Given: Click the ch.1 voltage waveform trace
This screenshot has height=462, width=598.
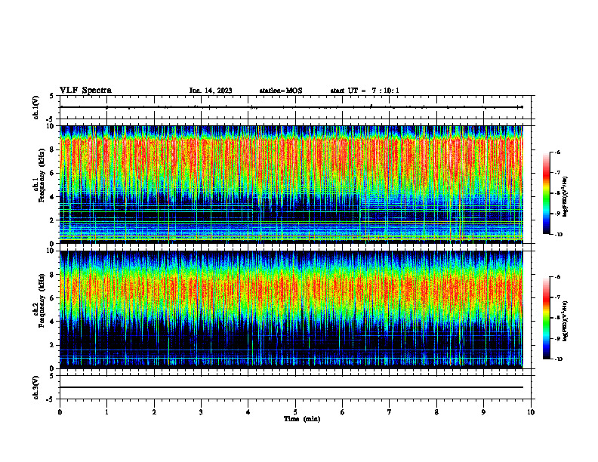Looking at the screenshot, I should (x=291, y=107).
